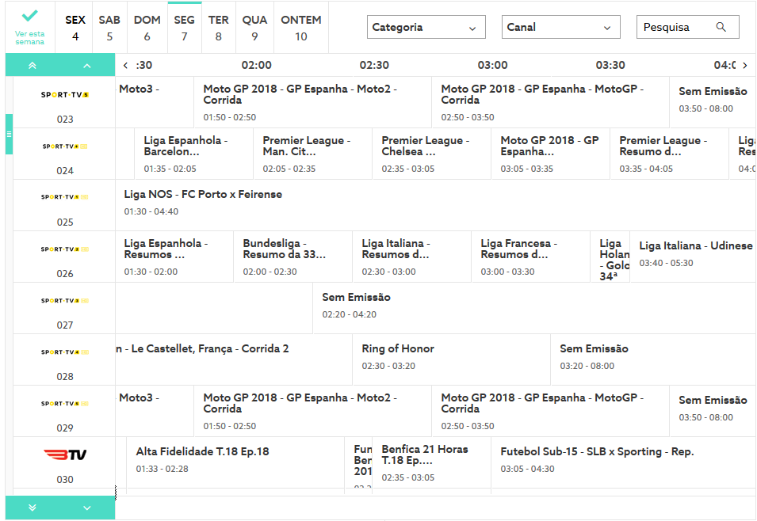Open Bundesliga - Resumo da 33... program
Screen dimensions: 757x521
[x=293, y=257]
